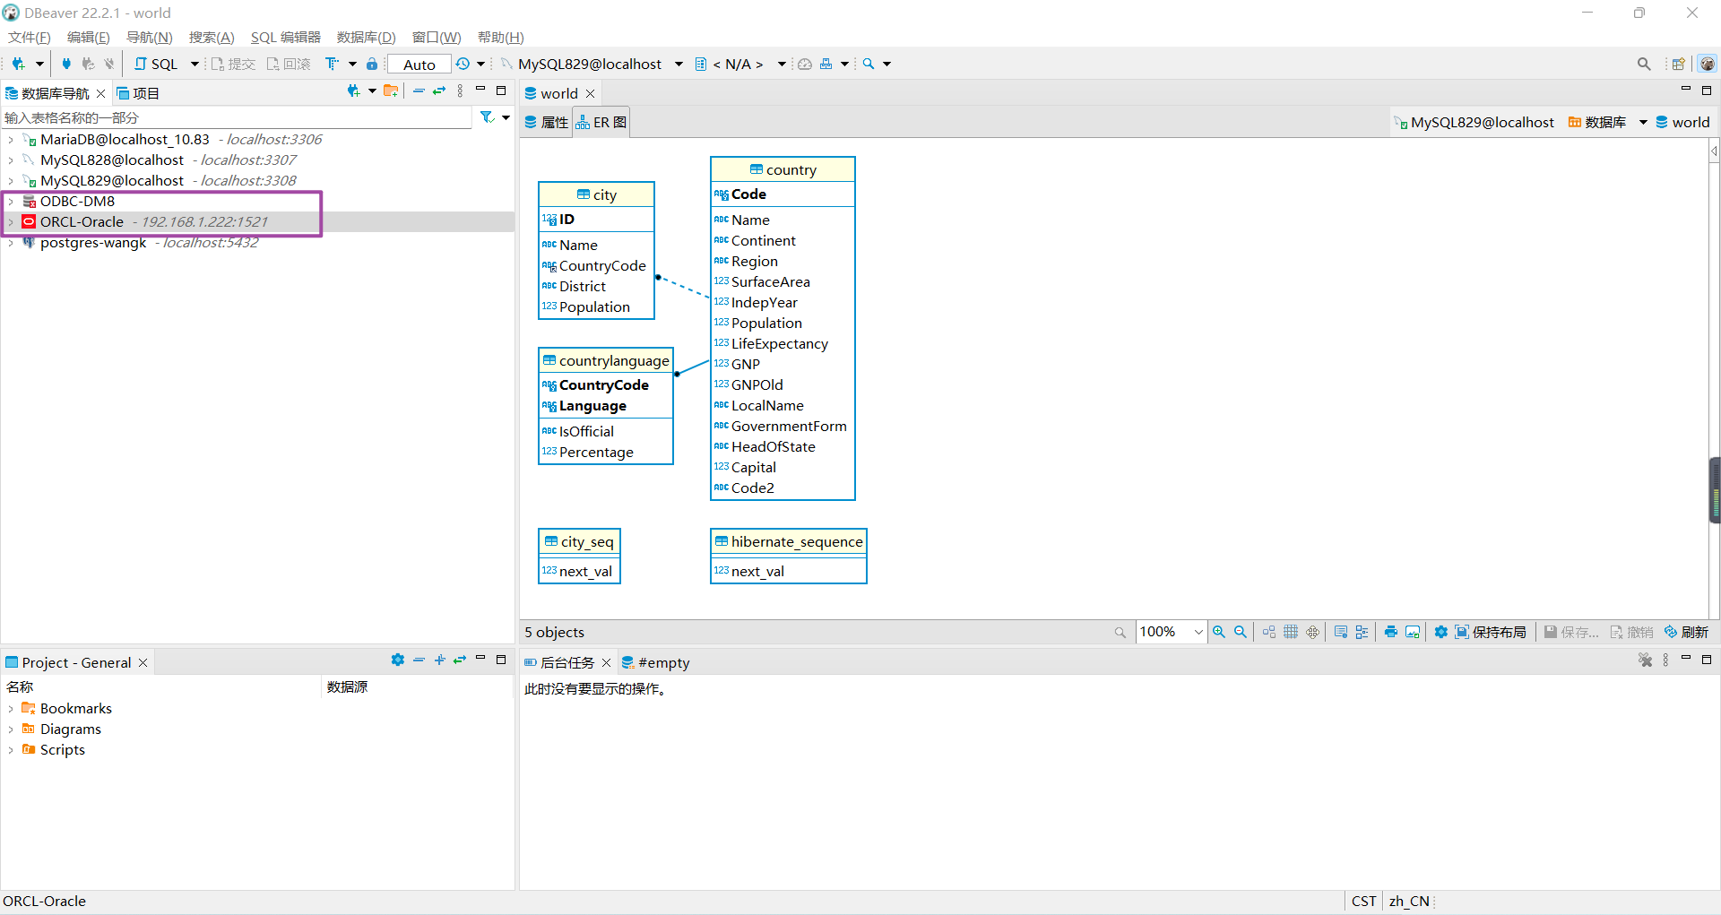Click the save diagram as image icon
1721x915 pixels.
tap(1413, 632)
